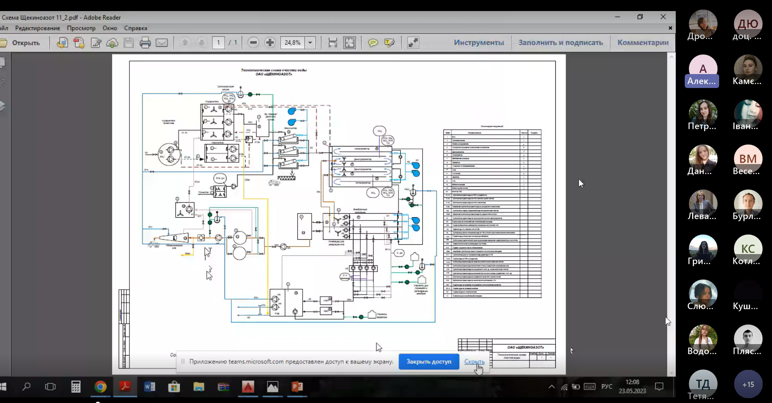Open the Просмотр menu
772x403 pixels.
(81, 28)
